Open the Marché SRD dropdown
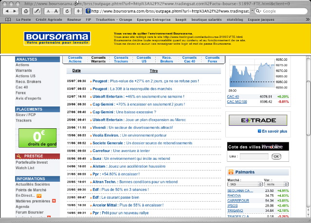Viewport: 311px width, 223px height. coord(240,185)
